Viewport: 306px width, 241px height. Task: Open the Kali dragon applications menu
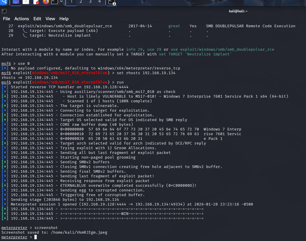4,2
